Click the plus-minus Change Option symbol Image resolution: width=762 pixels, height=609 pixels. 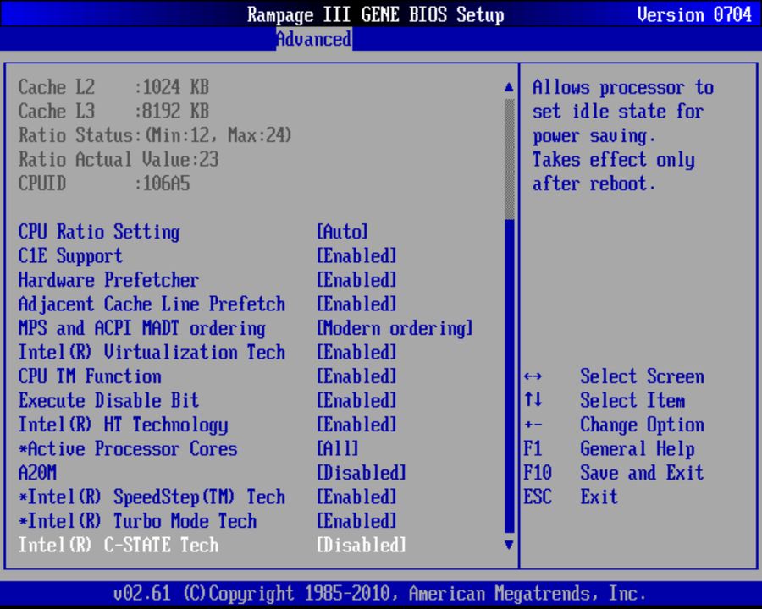click(x=533, y=425)
